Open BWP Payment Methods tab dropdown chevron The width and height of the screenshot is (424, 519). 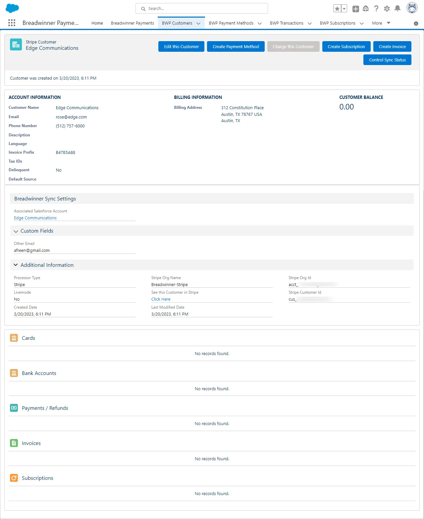click(x=260, y=23)
